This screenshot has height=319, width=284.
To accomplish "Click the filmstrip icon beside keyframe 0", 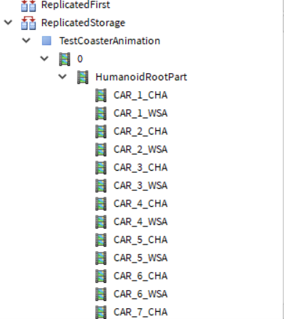I will (x=64, y=59).
